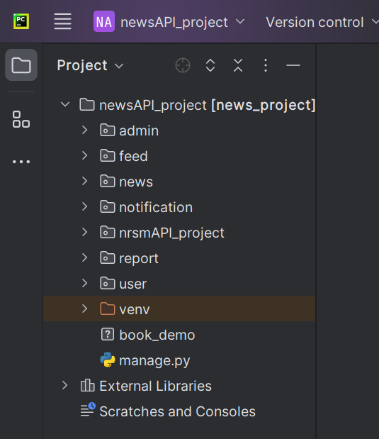
Task: Click the Project tool window folder icon
Action: click(21, 65)
